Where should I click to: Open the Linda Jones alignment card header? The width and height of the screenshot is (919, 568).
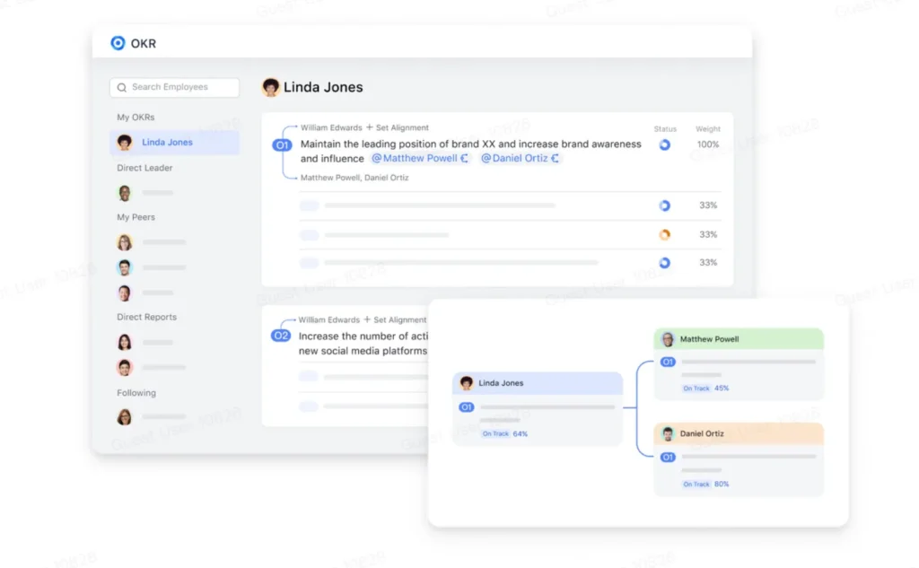(x=538, y=383)
